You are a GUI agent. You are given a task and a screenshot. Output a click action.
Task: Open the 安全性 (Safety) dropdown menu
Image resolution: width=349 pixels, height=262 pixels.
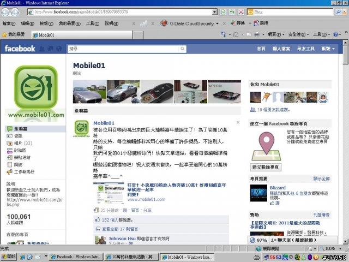pyautogui.click(x=298, y=34)
